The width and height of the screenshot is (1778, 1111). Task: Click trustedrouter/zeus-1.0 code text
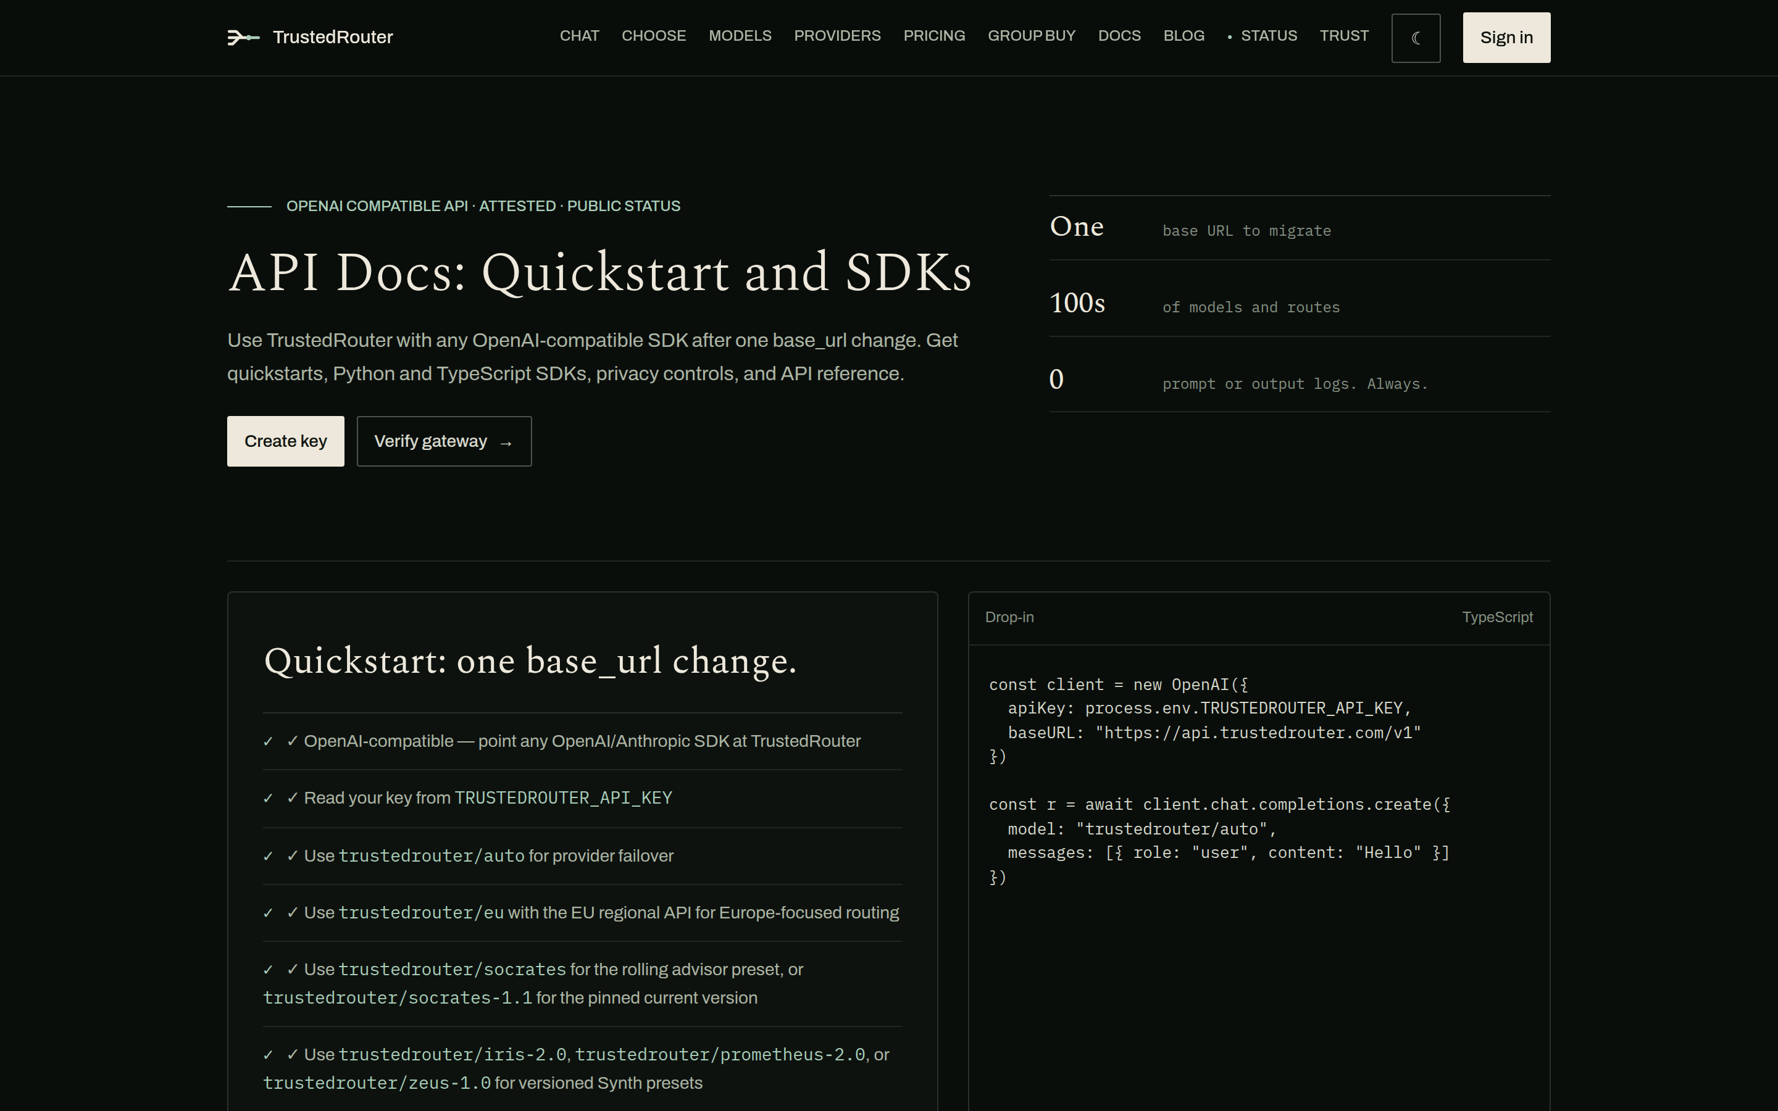point(377,1083)
